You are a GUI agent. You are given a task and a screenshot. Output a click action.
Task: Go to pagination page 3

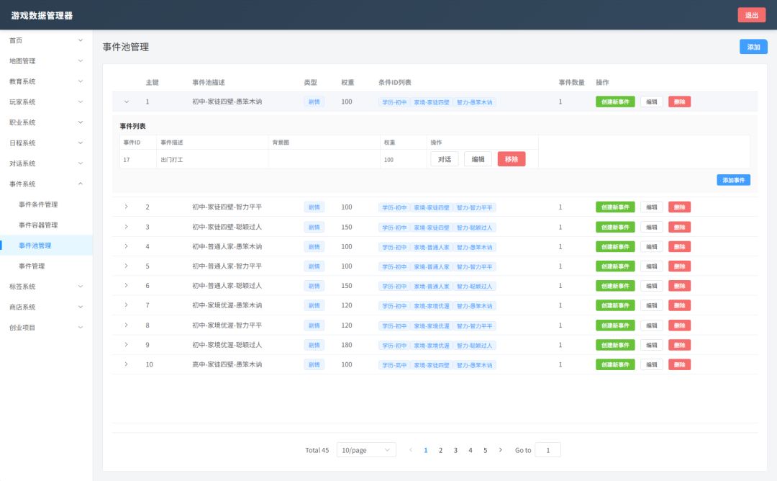pyautogui.click(x=455, y=450)
